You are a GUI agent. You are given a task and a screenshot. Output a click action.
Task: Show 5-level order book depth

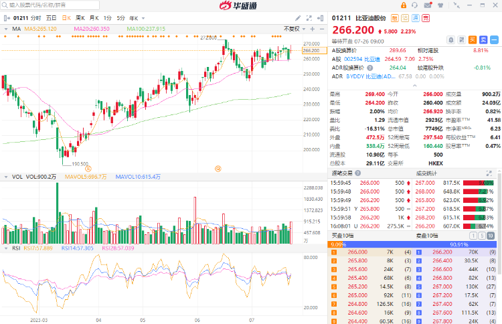pos(482,236)
